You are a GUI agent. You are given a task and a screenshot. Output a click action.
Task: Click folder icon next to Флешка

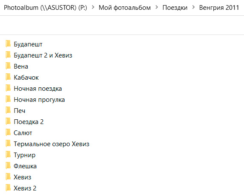coord(8,166)
